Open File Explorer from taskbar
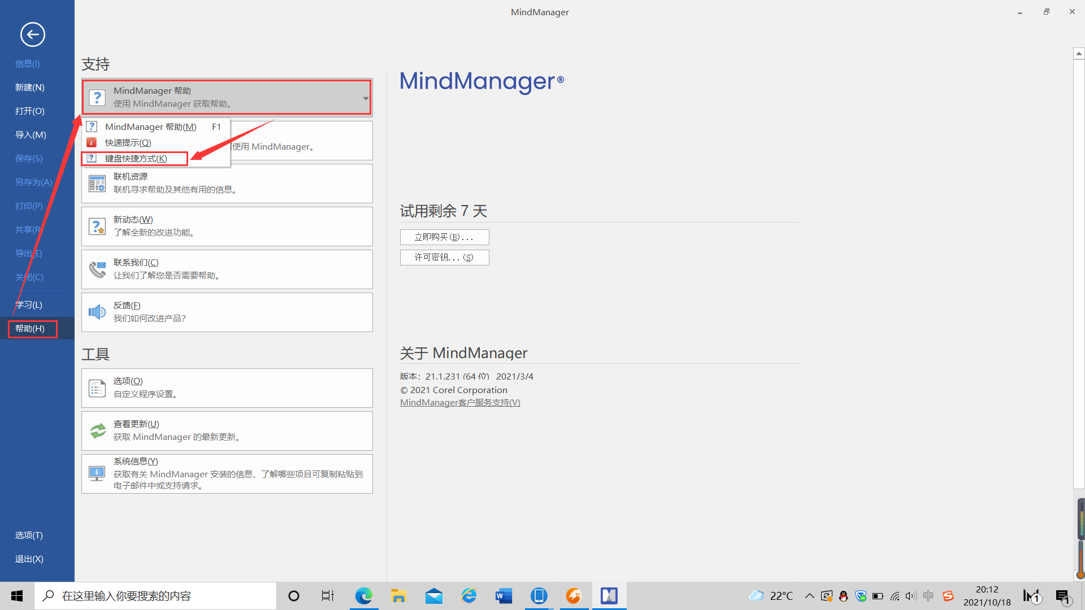 pos(398,596)
